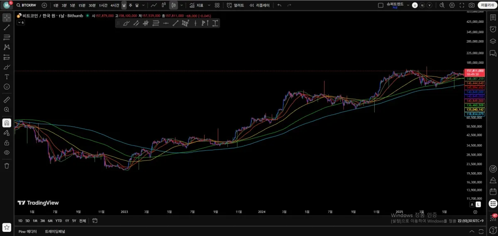
Task: Open the go-to-date calendar icon
Action: pyautogui.click(x=95, y=221)
